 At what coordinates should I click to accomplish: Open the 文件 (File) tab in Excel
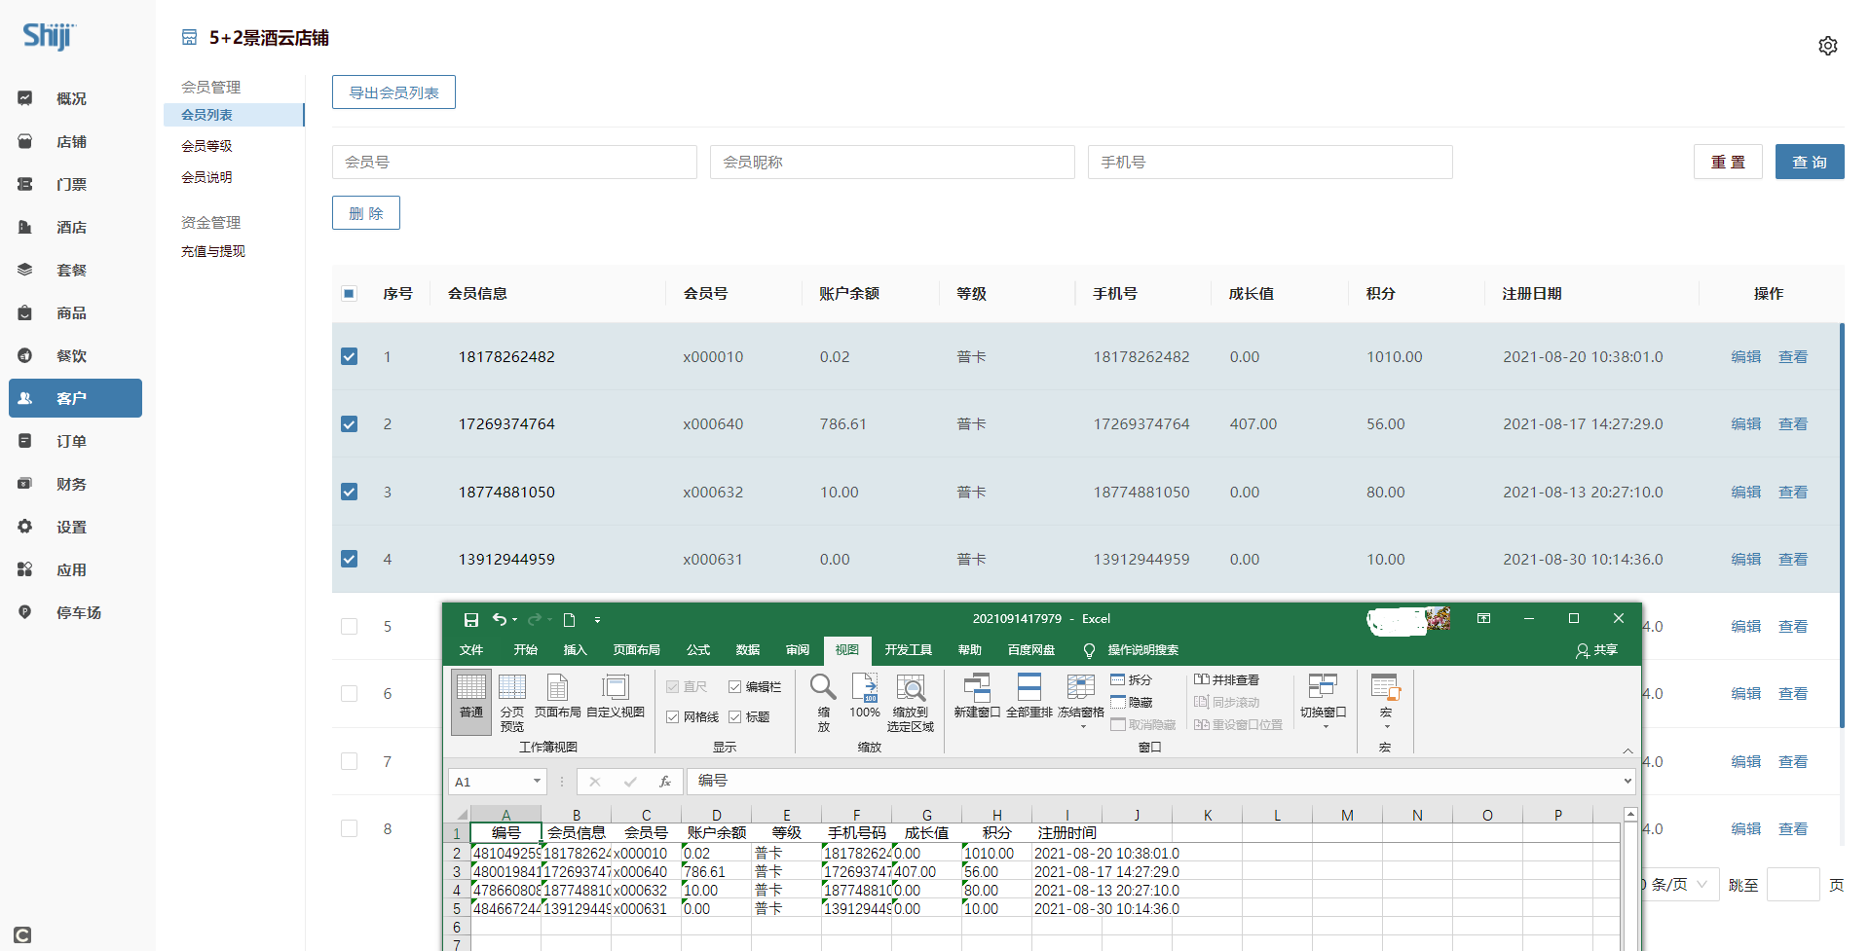click(x=471, y=650)
